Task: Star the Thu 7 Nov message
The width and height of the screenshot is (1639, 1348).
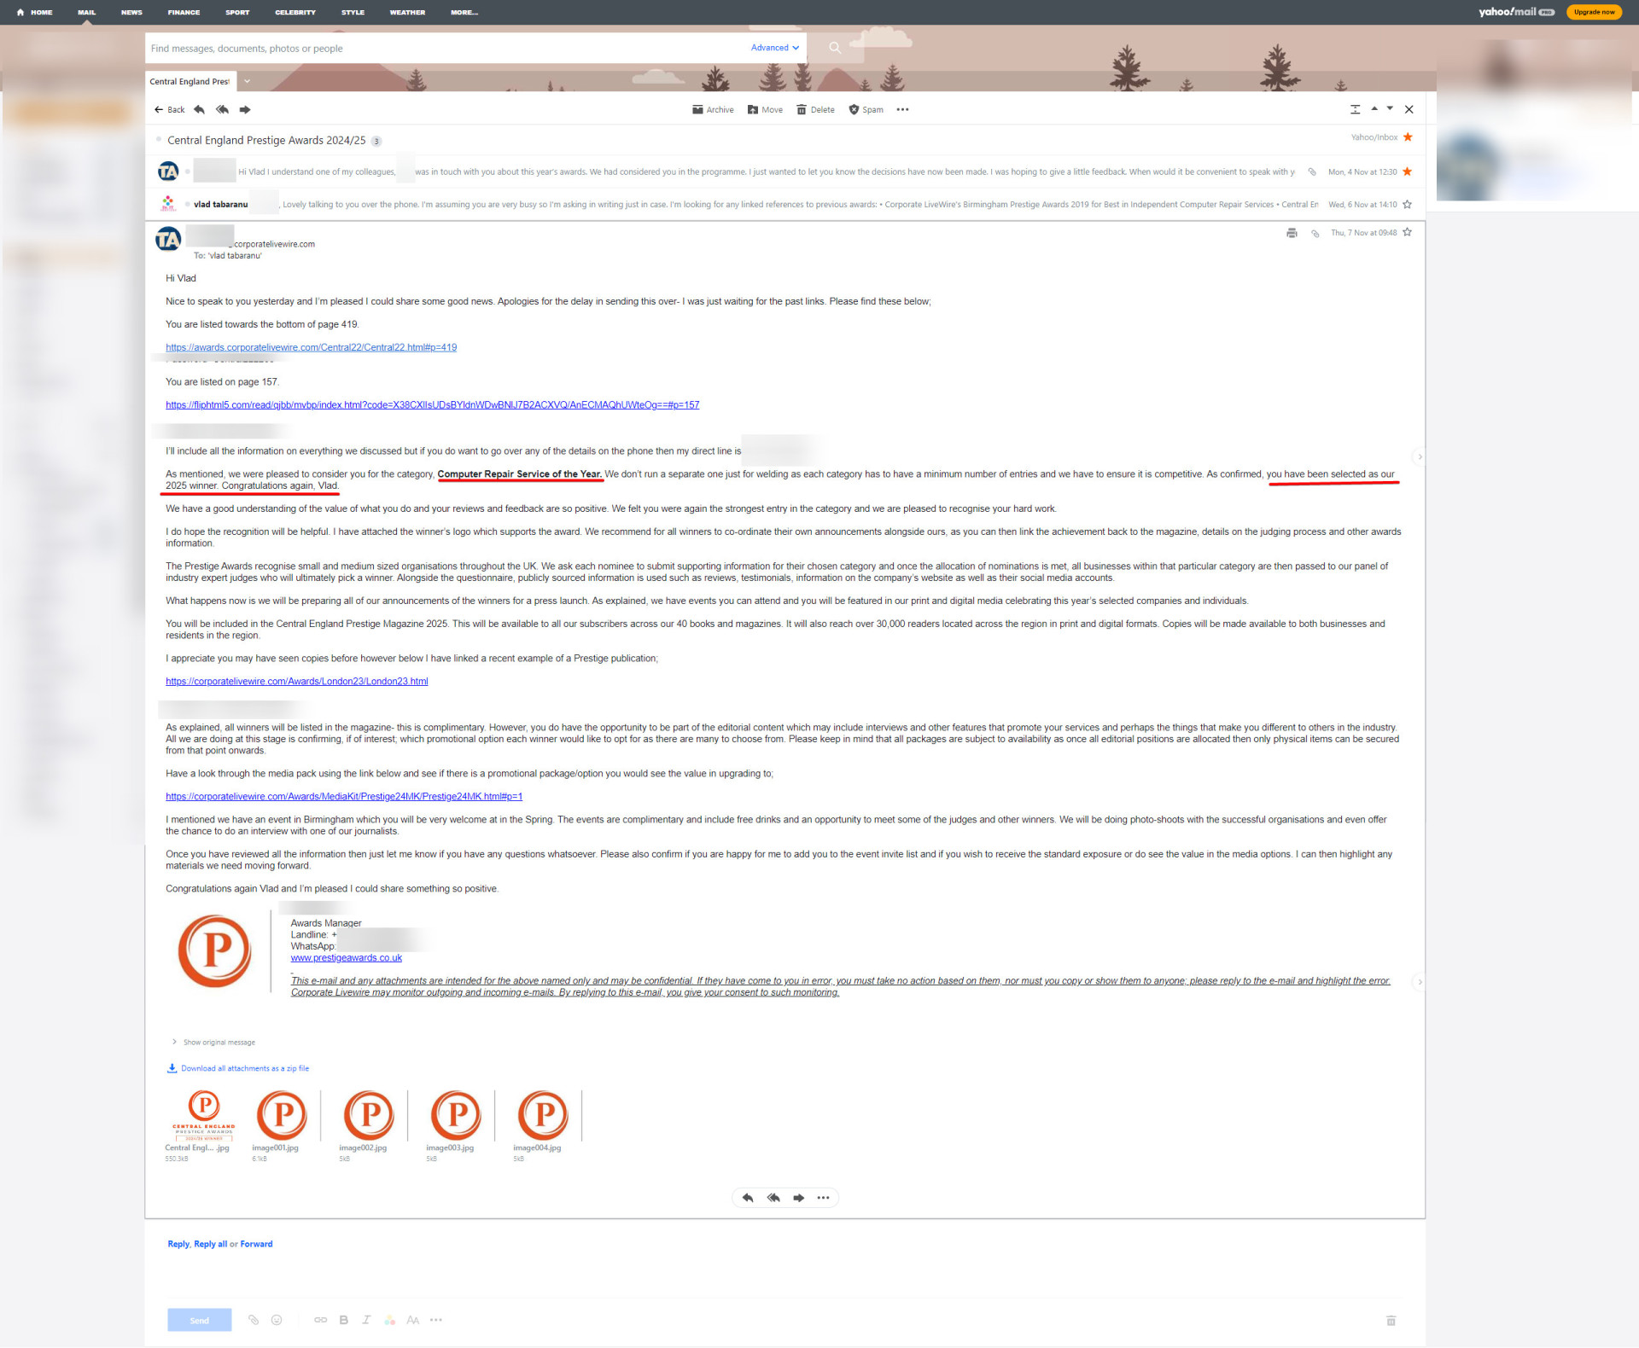Action: pyautogui.click(x=1408, y=232)
